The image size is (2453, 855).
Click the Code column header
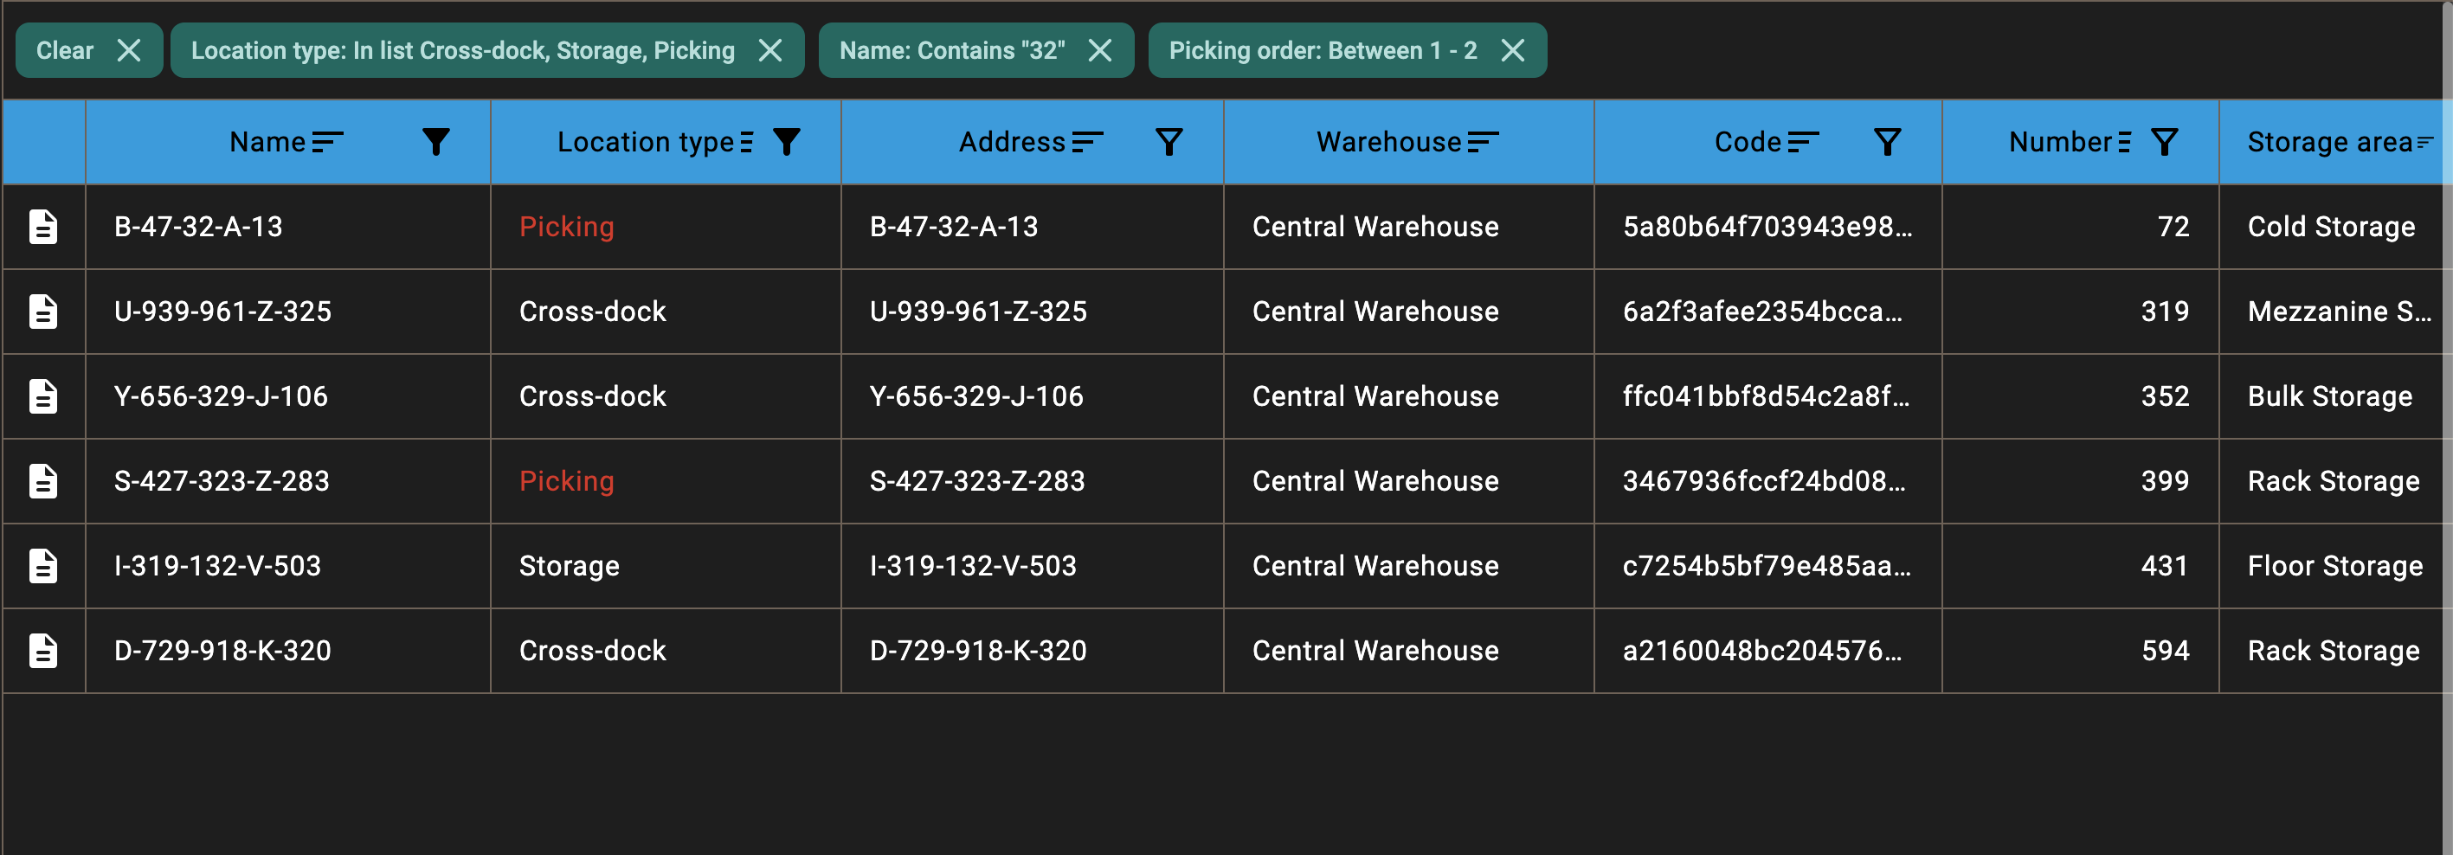click(1767, 142)
